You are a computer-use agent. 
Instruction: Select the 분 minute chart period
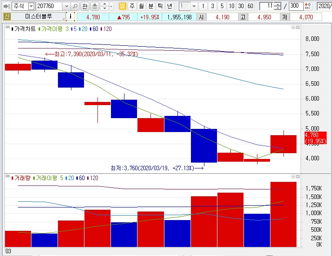point(151,6)
